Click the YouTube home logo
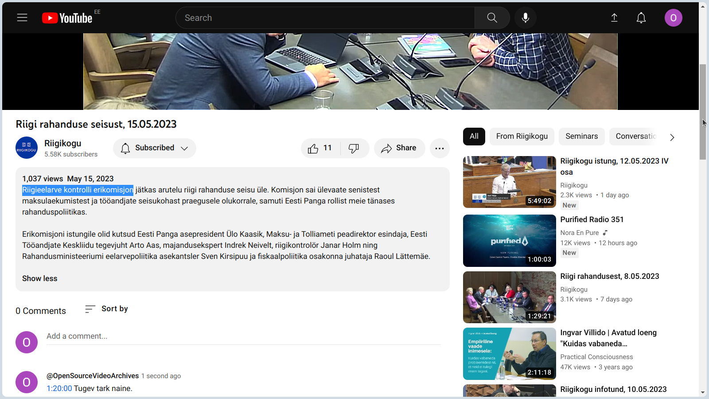Screen dimensions: 709x399 [x=67, y=18]
